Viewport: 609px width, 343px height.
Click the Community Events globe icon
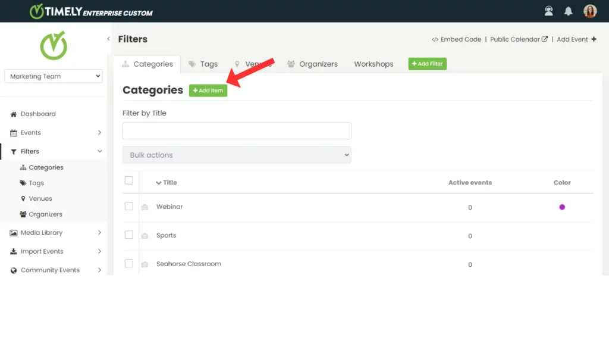[14, 270]
